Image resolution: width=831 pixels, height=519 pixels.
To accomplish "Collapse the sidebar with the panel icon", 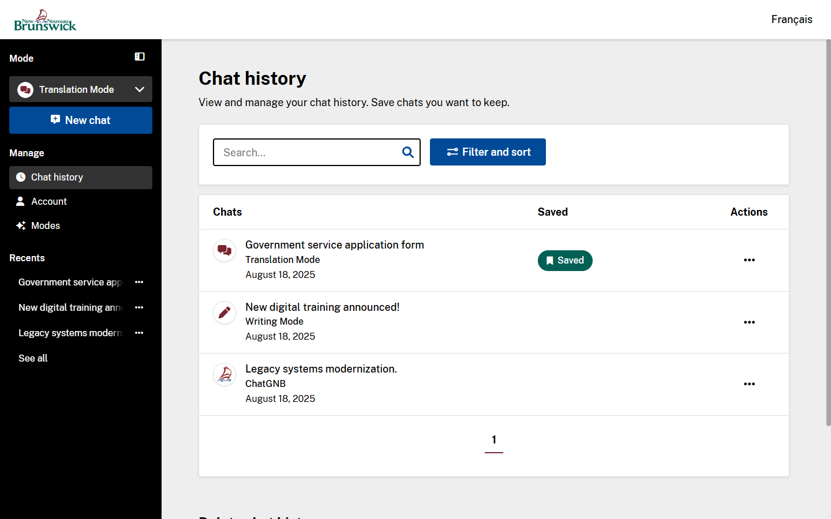I will coord(140,57).
